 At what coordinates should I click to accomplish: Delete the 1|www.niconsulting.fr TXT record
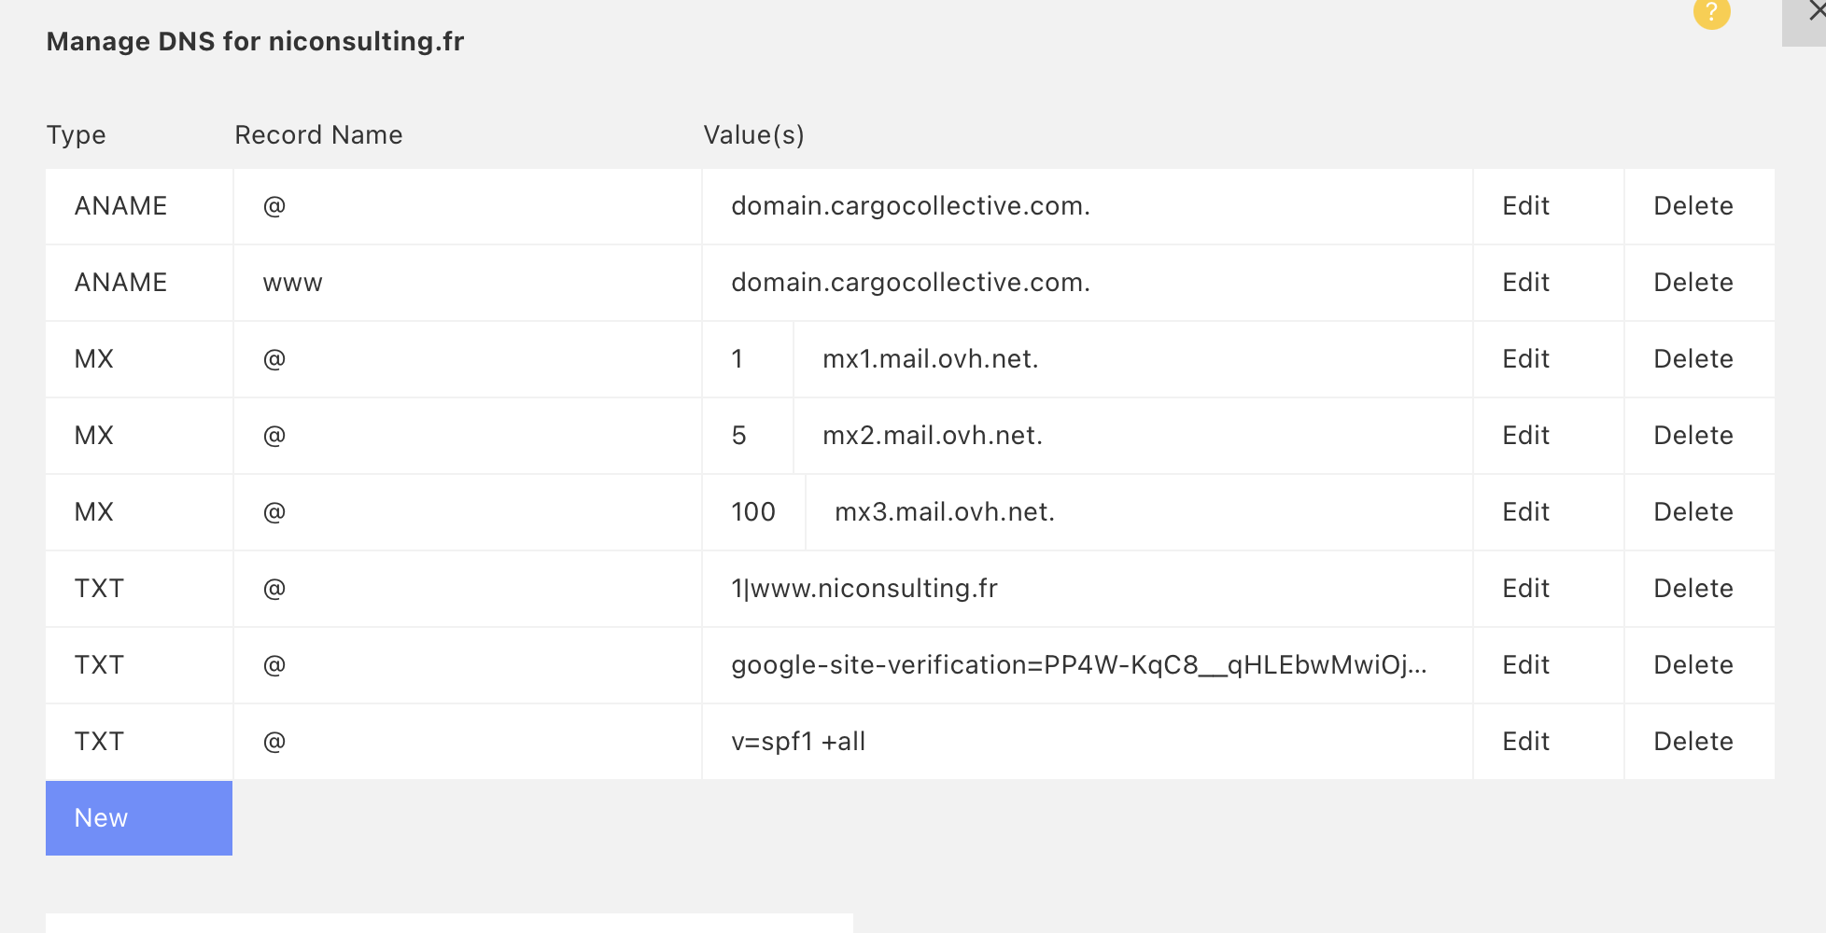click(1693, 589)
